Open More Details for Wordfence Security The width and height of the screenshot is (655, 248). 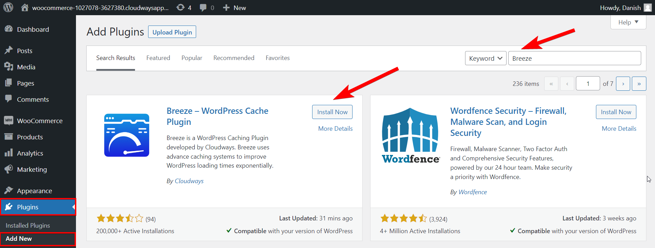pyautogui.click(x=619, y=129)
